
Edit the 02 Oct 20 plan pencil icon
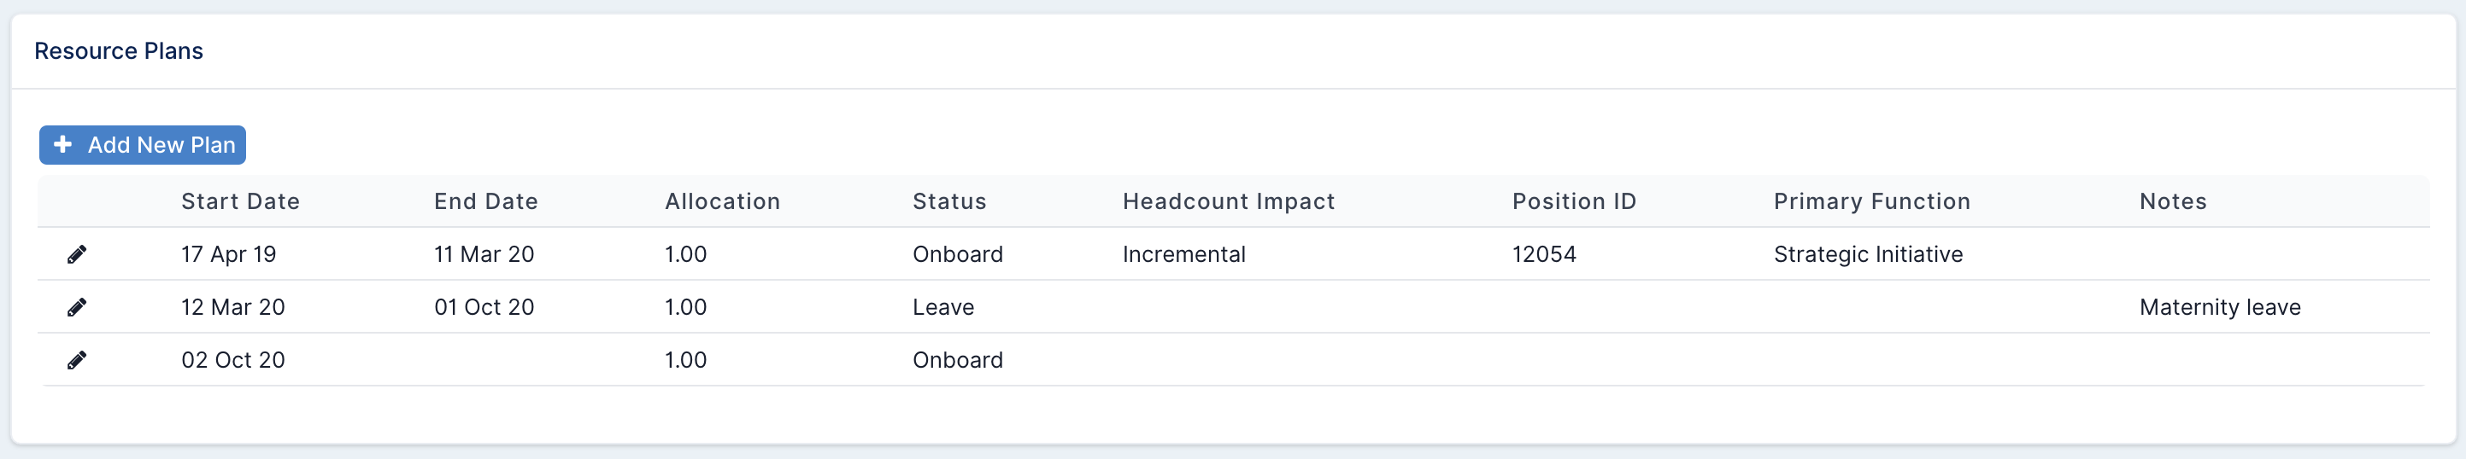(x=77, y=359)
